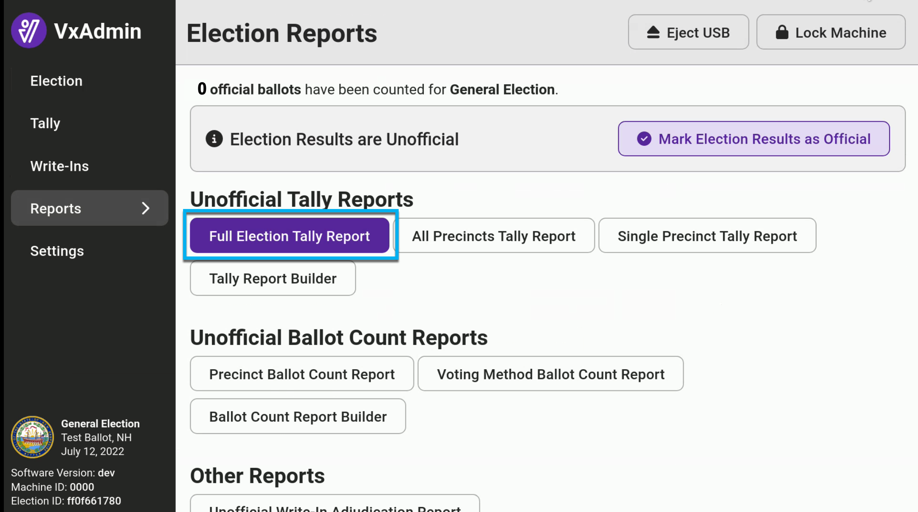Click the New Hampshire state seal image
This screenshot has height=512, width=918.
[32, 437]
